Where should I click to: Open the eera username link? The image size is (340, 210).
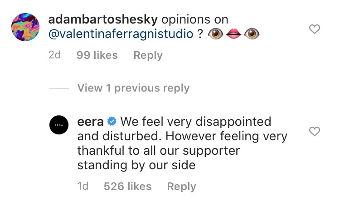[x=91, y=122]
